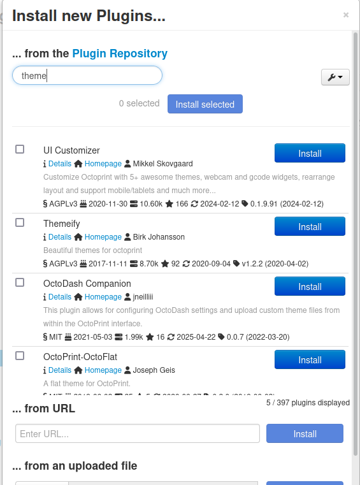The image size is (360, 485).
Task: Open the Plugin Repository link
Action: point(120,53)
